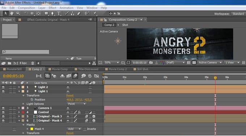Open the Effect menu
Screen dimensions: 246x136
(52, 8)
